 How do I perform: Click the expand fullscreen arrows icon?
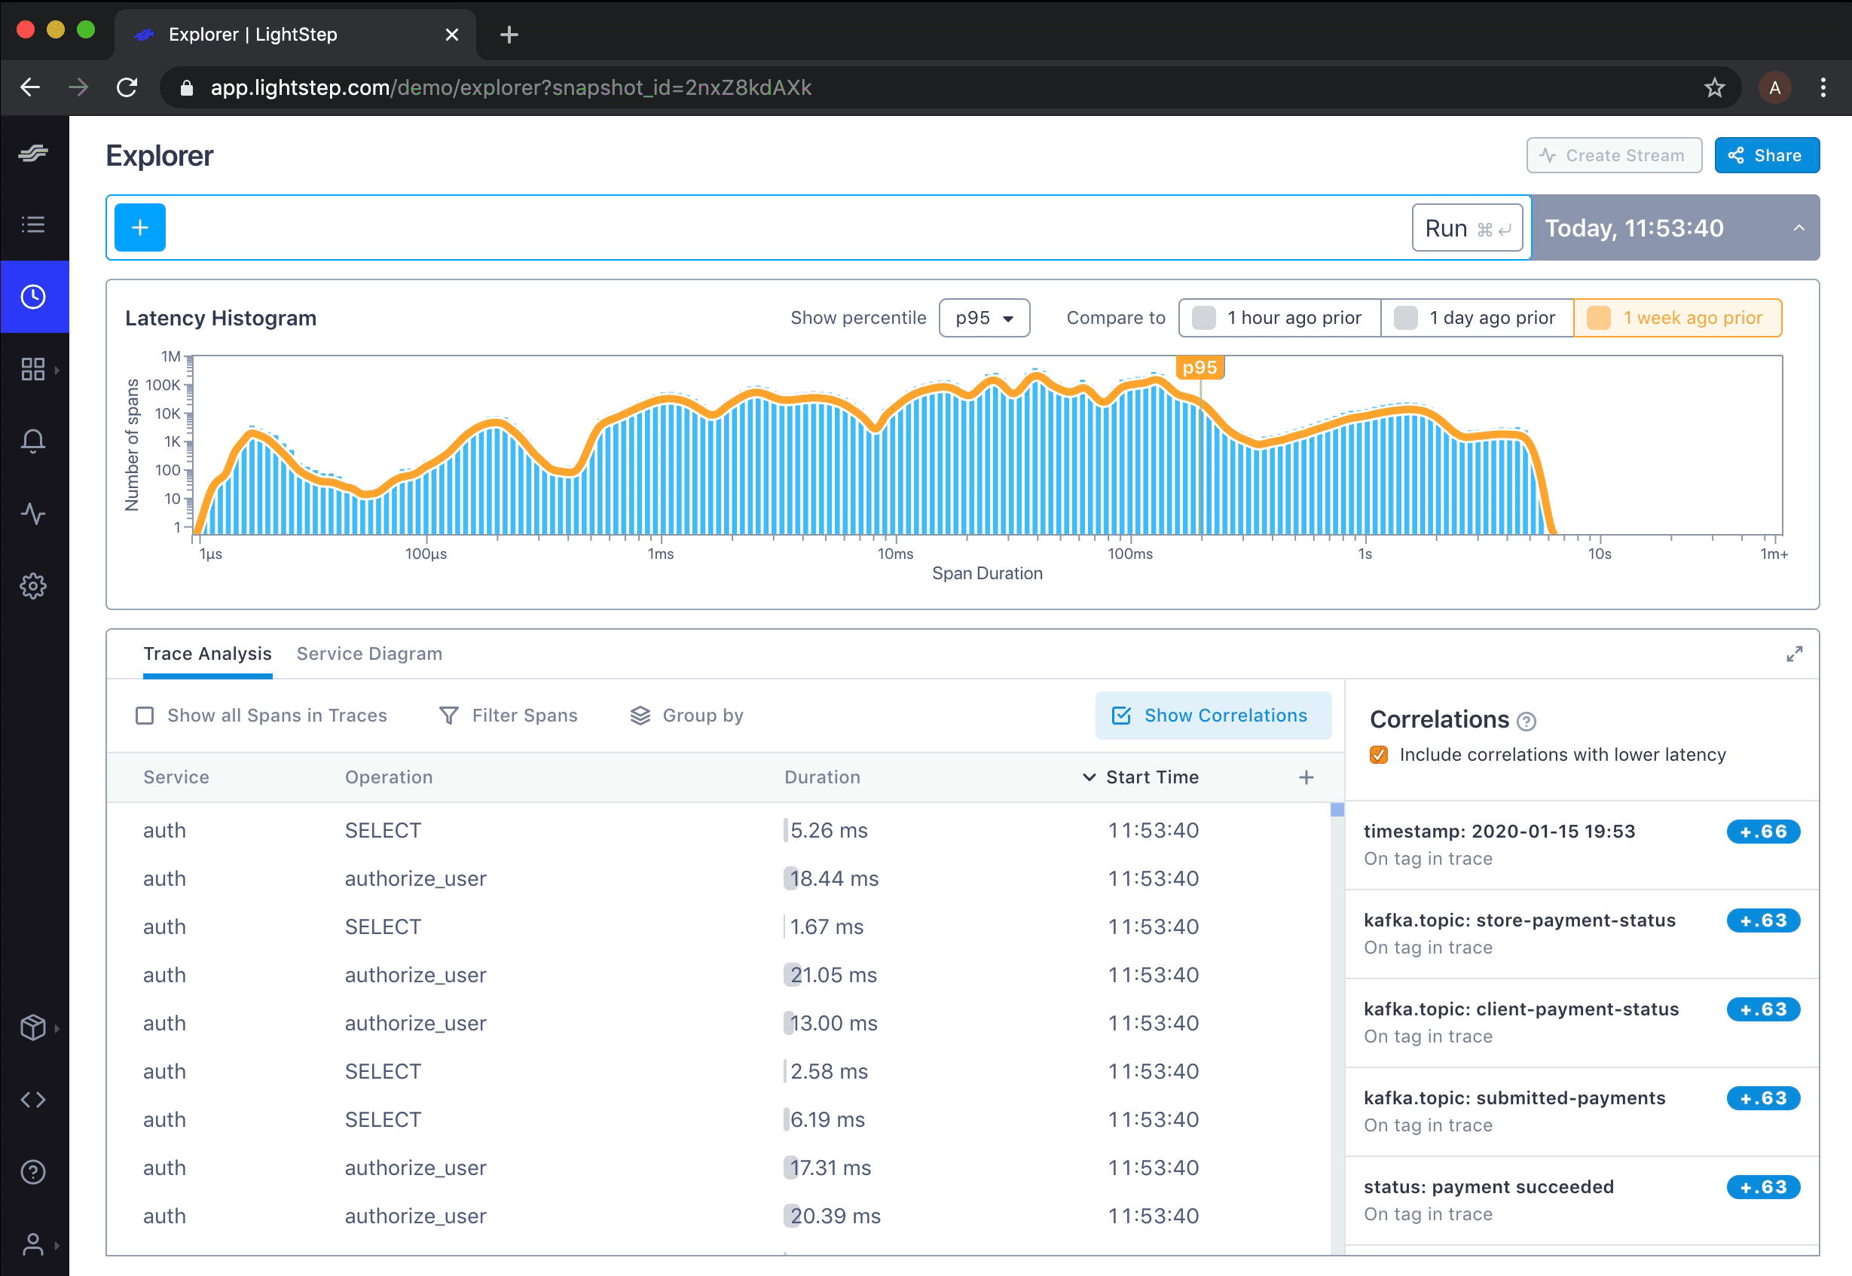(1795, 654)
